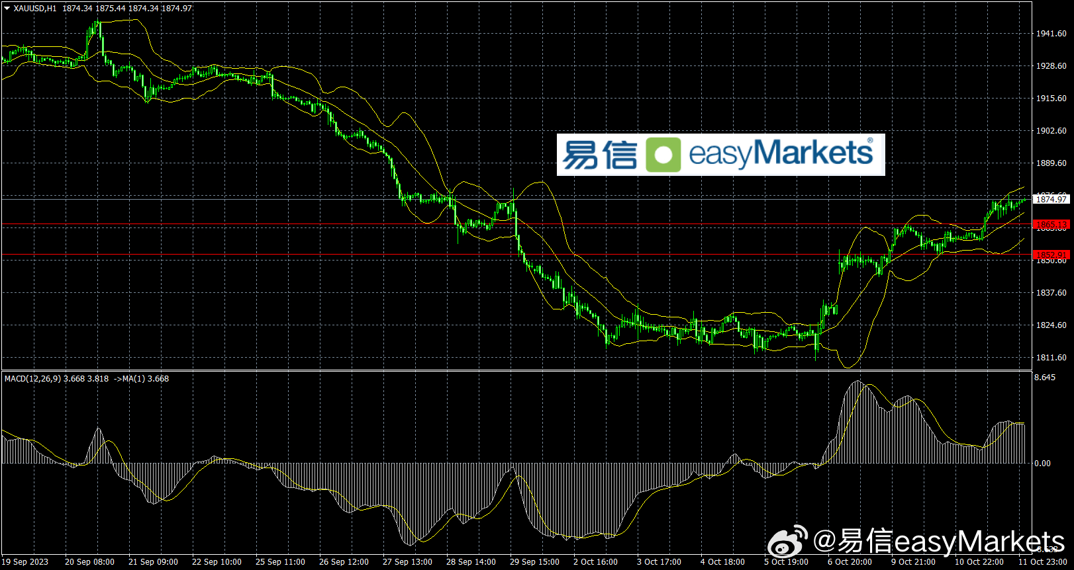Click the 1811.60 price axis label
The image size is (1074, 570).
(1051, 358)
